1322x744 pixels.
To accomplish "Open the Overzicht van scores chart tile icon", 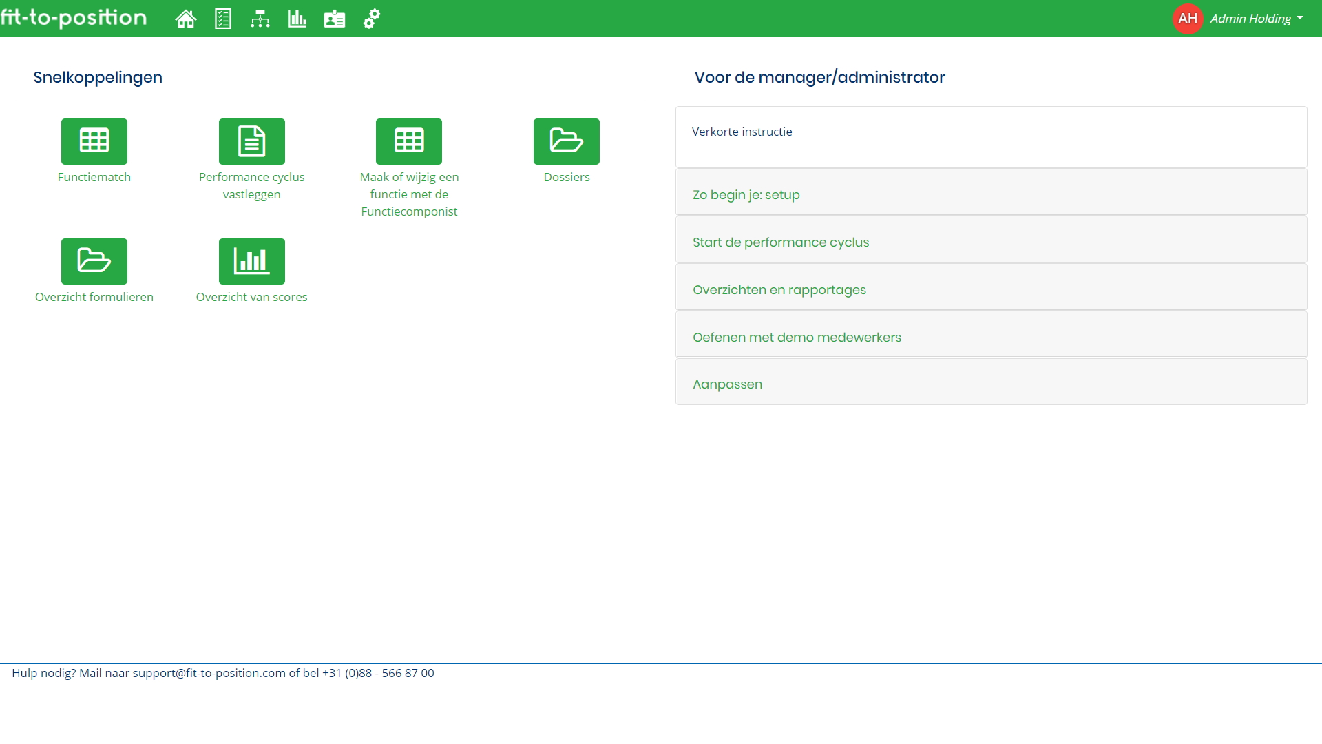I will pos(252,261).
